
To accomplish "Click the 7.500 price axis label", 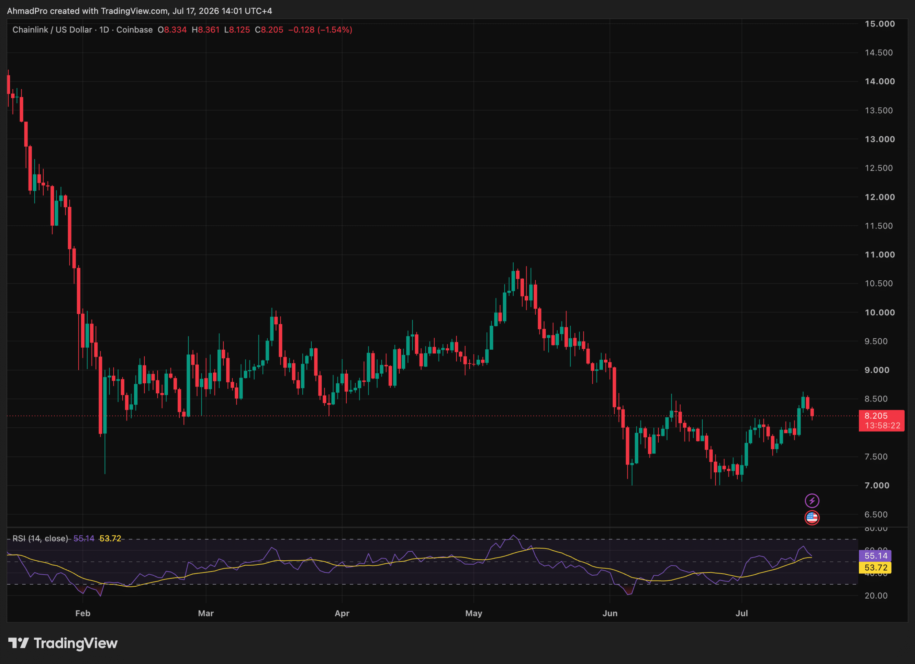I will click(877, 457).
